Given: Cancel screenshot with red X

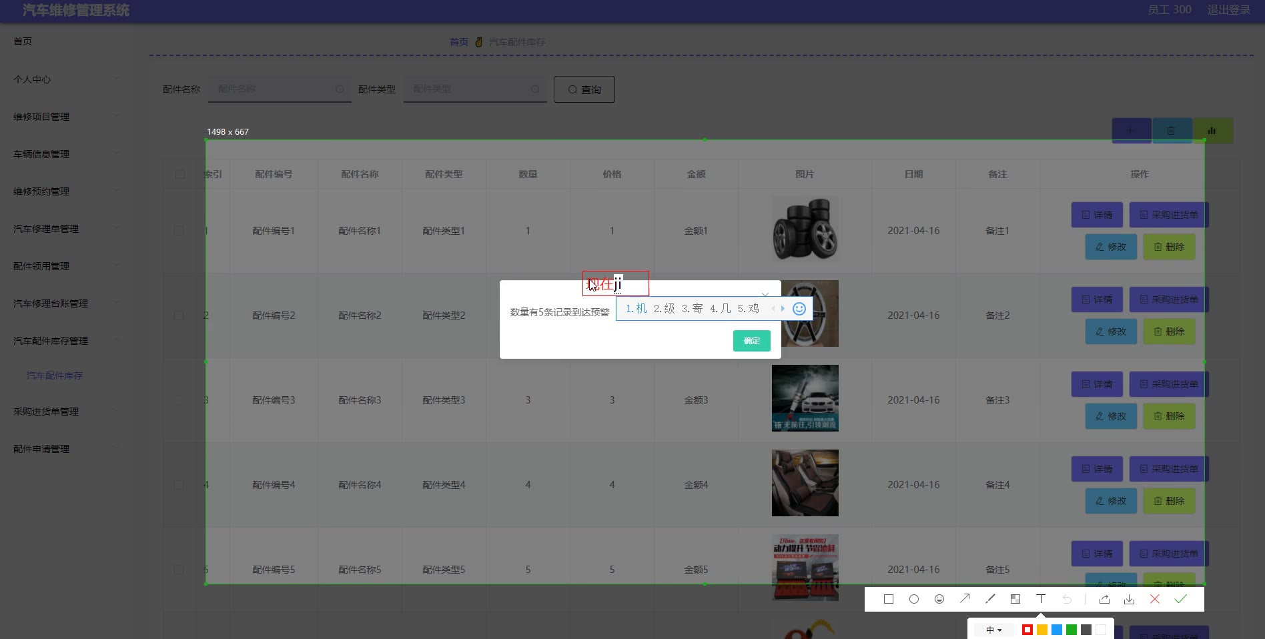Looking at the screenshot, I should tap(1155, 599).
